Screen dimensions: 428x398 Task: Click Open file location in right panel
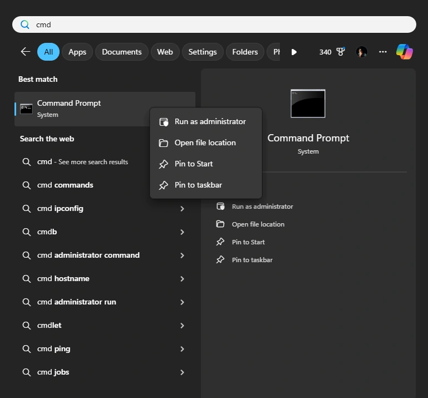click(x=258, y=224)
